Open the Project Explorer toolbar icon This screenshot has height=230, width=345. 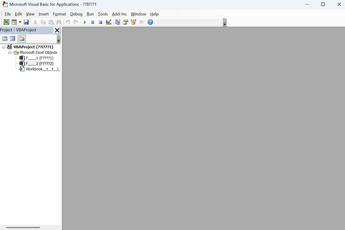(x=118, y=22)
